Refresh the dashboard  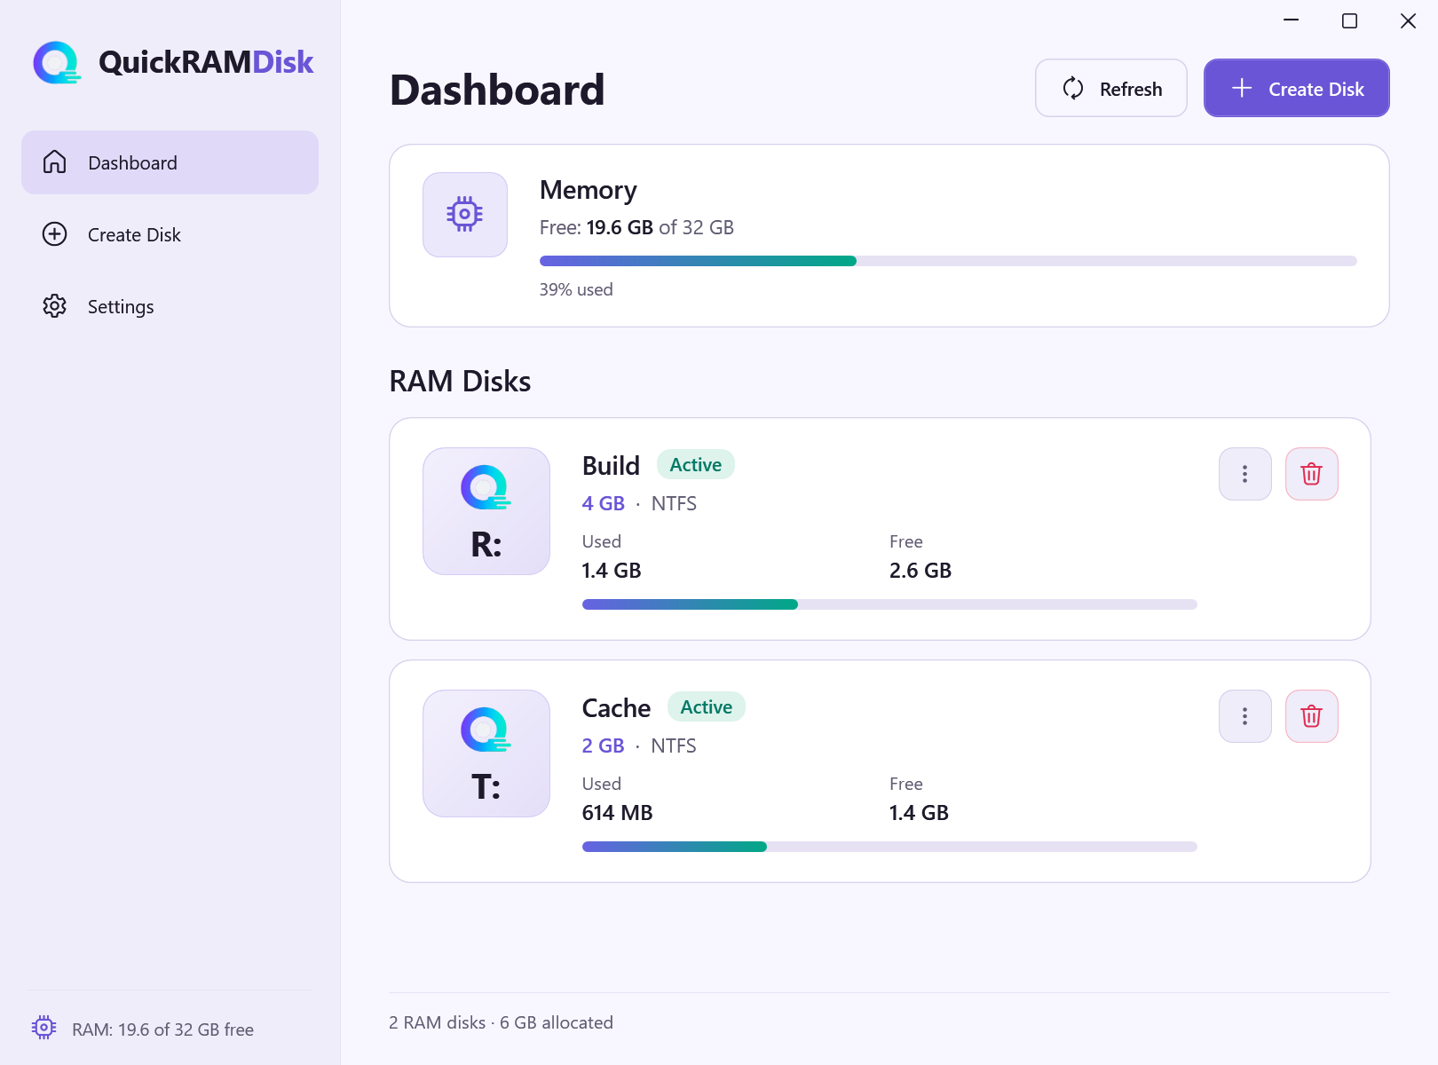pos(1111,88)
